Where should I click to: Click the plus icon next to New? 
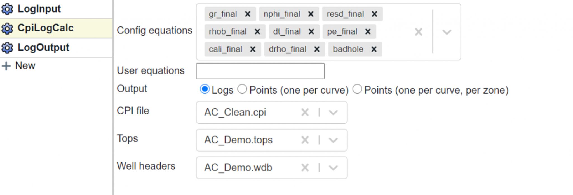pyautogui.click(x=6, y=66)
